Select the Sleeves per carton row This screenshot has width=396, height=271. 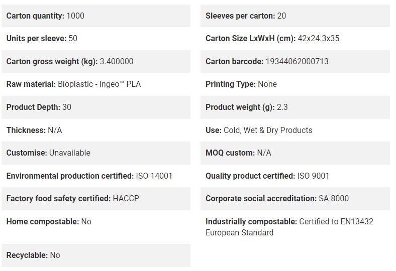click(295, 16)
